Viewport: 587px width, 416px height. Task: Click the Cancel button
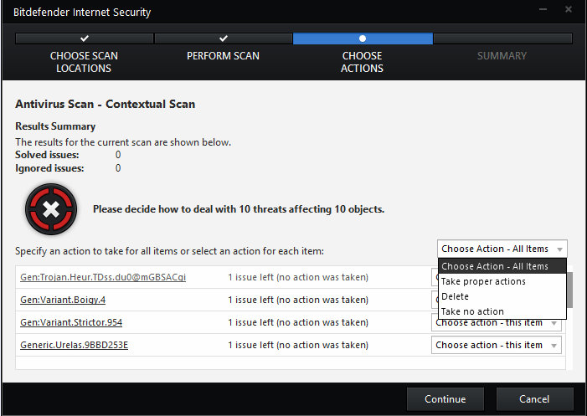click(x=534, y=398)
